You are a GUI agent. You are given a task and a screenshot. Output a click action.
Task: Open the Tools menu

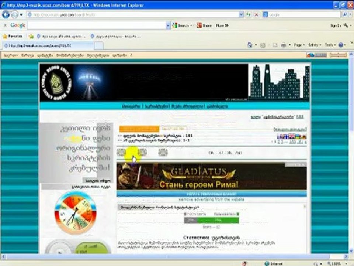point(330,45)
